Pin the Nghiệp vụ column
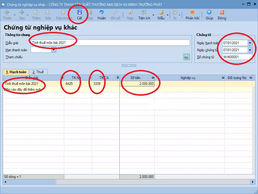The width and height of the screenshot is (258, 194). coord(223,78)
